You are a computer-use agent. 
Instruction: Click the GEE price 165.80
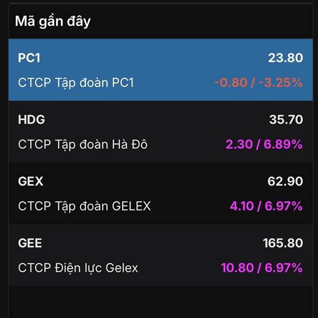click(x=282, y=243)
